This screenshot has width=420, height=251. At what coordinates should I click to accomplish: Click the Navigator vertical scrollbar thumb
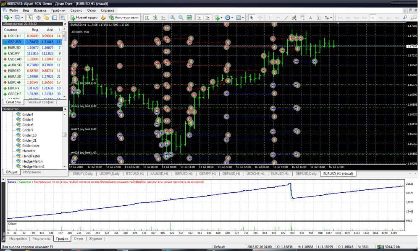[64, 135]
